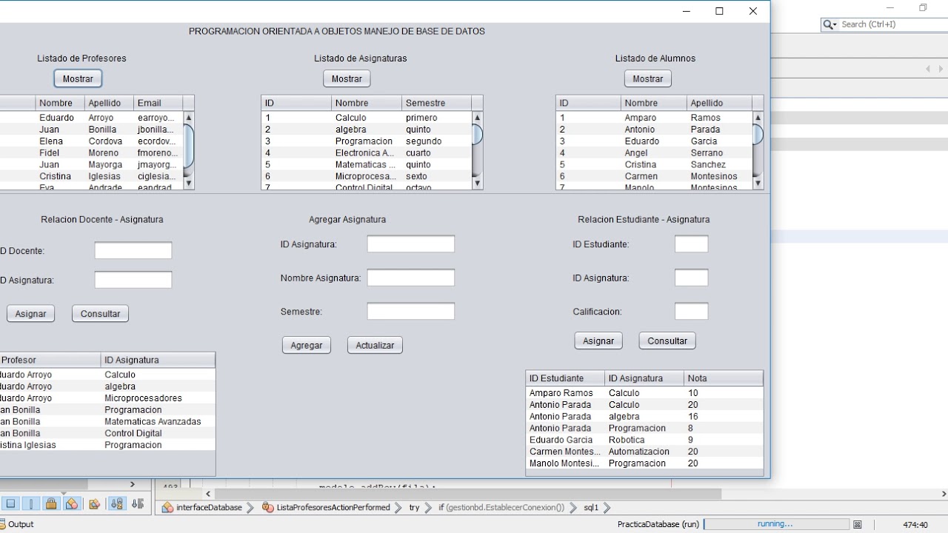Select the Electronica cuarto row

[367, 153]
